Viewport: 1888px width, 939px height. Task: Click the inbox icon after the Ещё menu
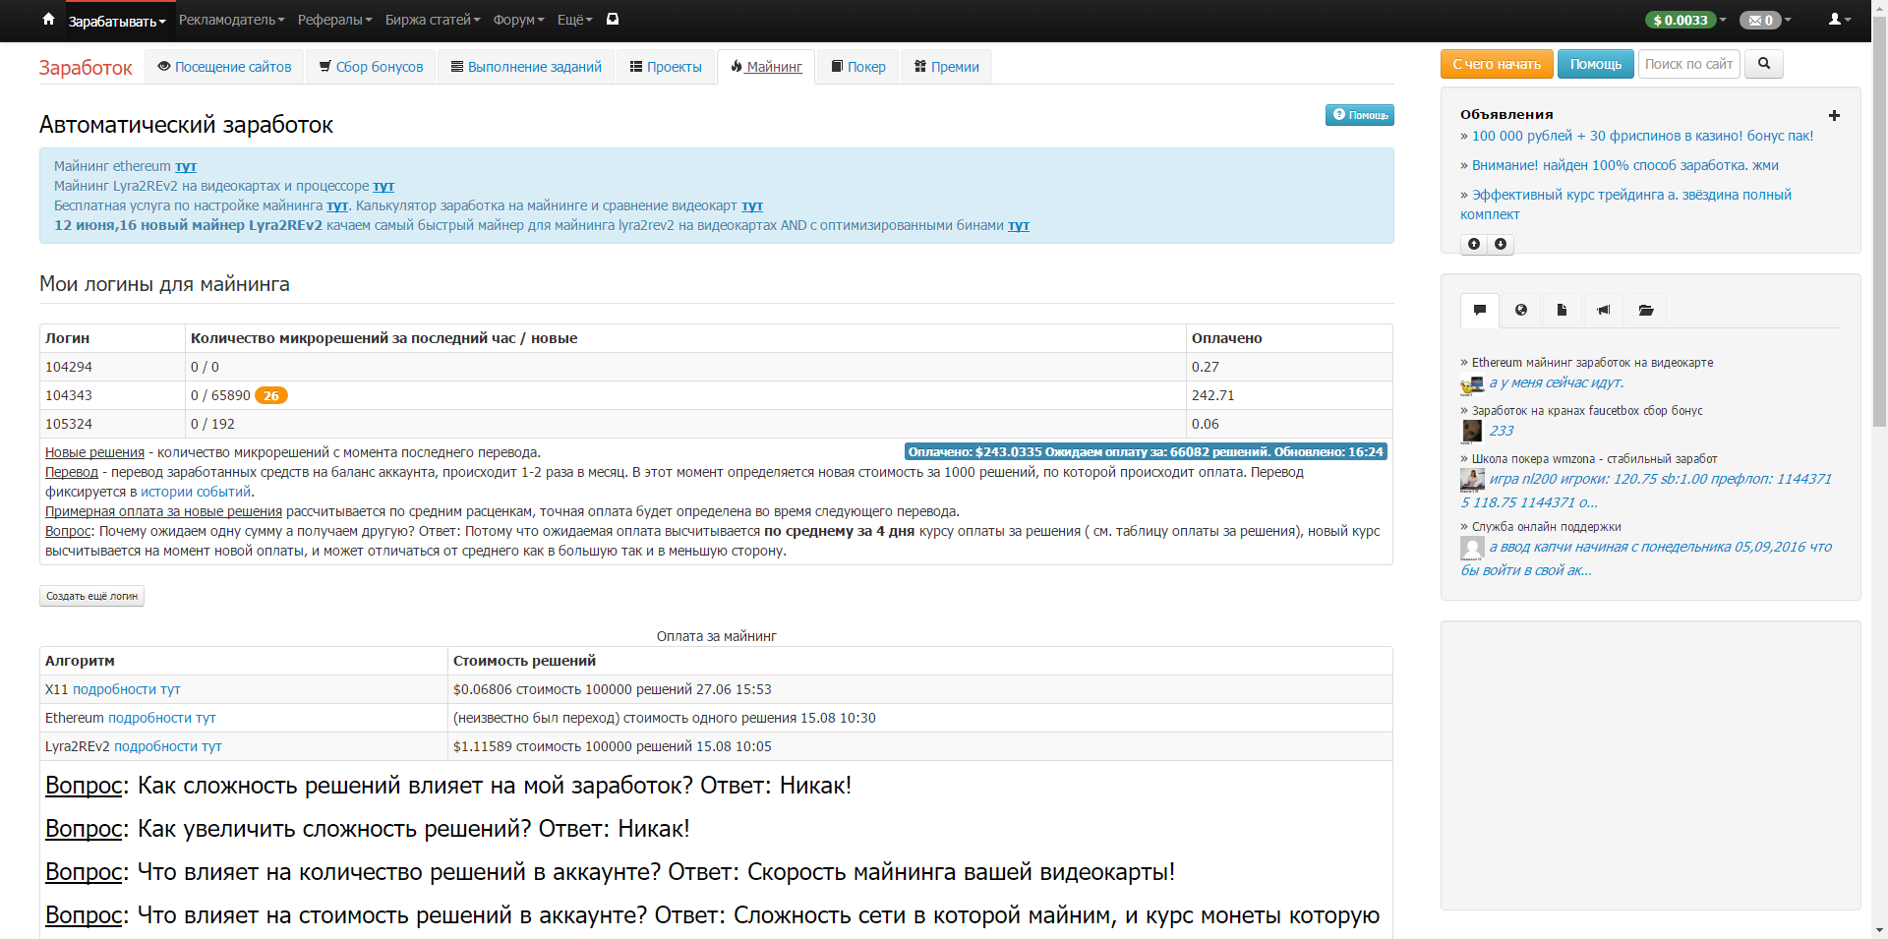click(613, 19)
